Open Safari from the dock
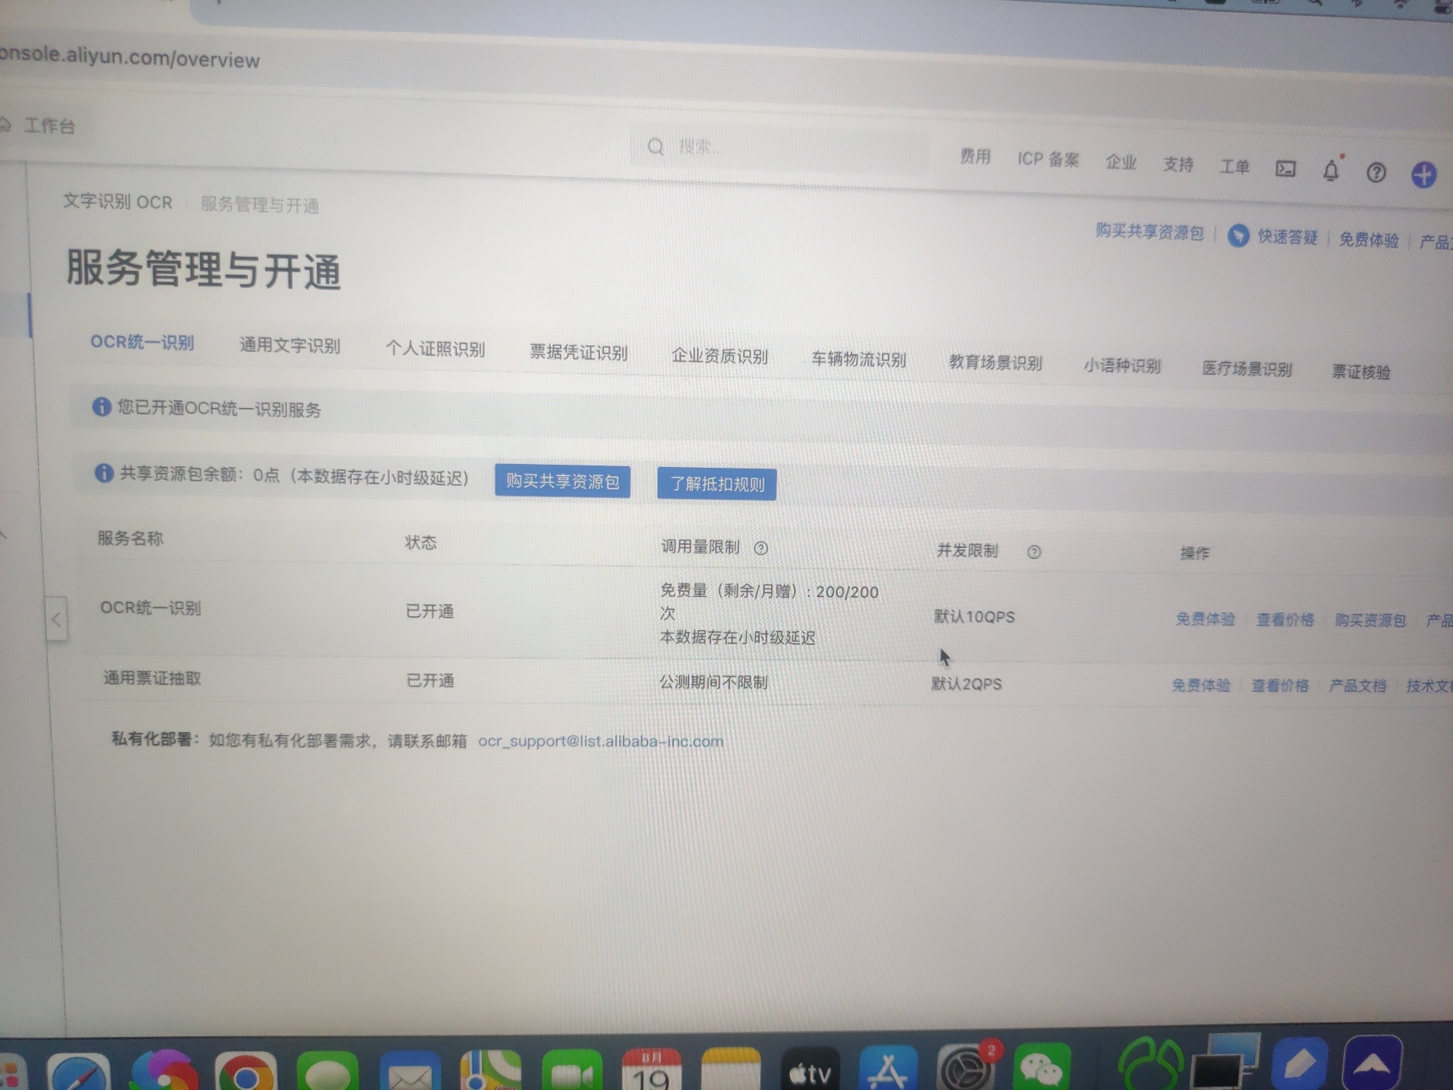The image size is (1453, 1090). tap(79, 1072)
